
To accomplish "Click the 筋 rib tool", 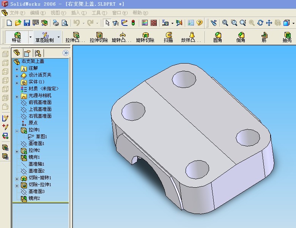I will (264, 37).
